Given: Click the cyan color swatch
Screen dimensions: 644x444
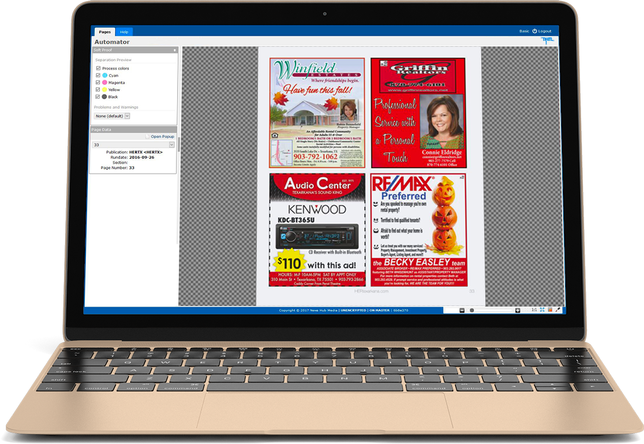Looking at the screenshot, I should click(x=104, y=75).
